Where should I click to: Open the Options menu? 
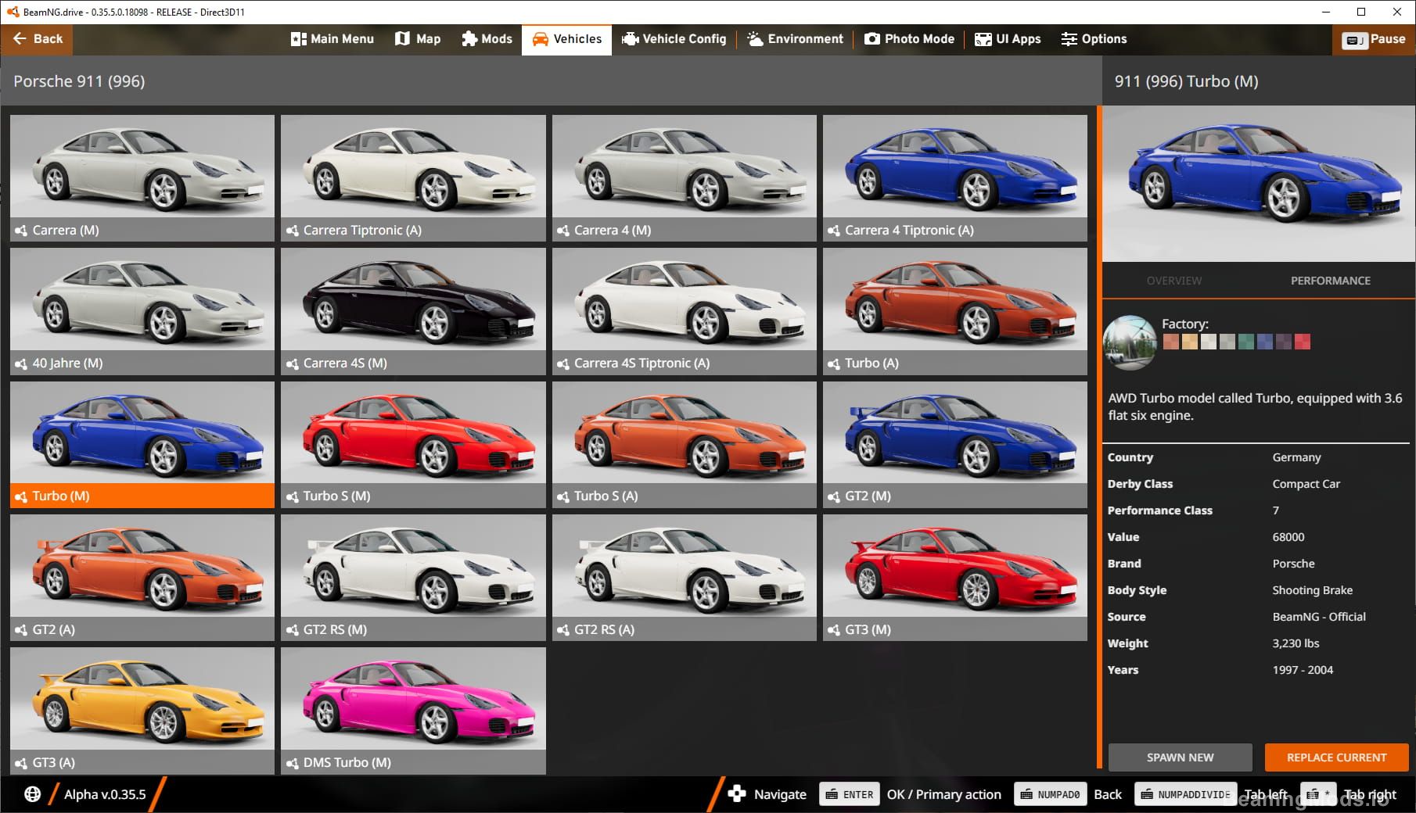click(1094, 39)
